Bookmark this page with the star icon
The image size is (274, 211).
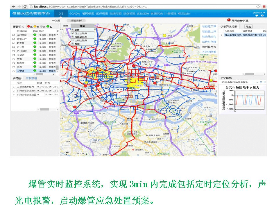tap(258, 6)
